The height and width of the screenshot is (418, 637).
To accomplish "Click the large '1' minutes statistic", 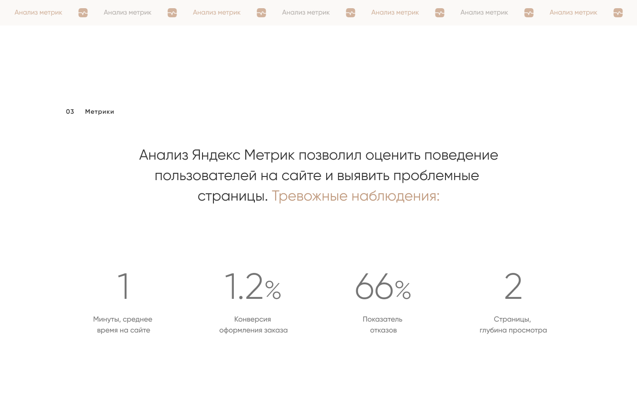I will [123, 287].
